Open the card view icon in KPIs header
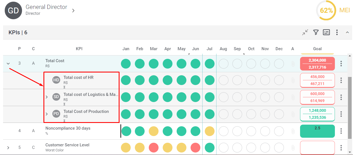Screen dimensions: 353x155 tap(326, 32)
